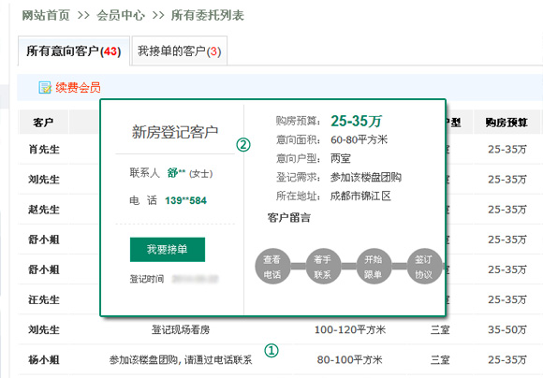The image size is (543, 378).
Task: Select the 肖先生 customer row
Action: 44,149
